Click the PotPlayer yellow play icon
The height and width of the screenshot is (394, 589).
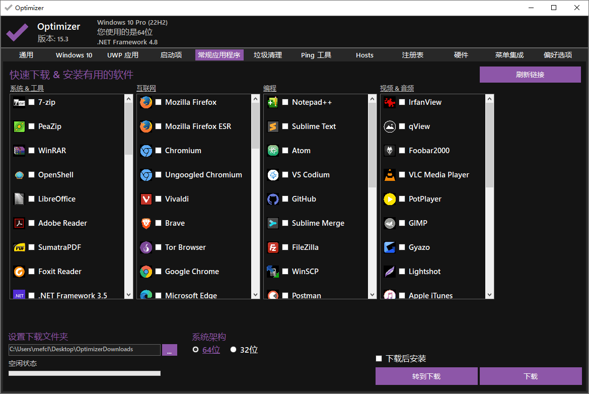coord(390,199)
